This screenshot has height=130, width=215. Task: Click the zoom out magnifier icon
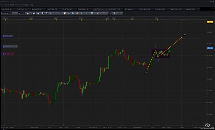pyautogui.click(x=47, y=13)
